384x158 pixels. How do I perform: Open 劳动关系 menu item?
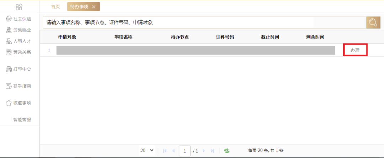tap(22, 52)
